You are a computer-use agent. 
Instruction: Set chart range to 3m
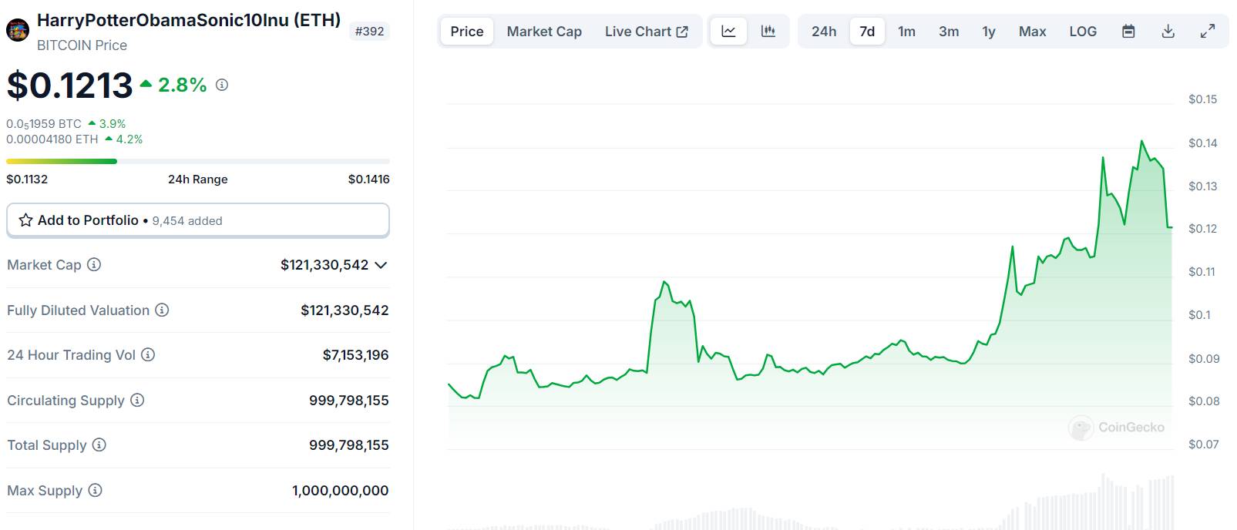pyautogui.click(x=949, y=32)
